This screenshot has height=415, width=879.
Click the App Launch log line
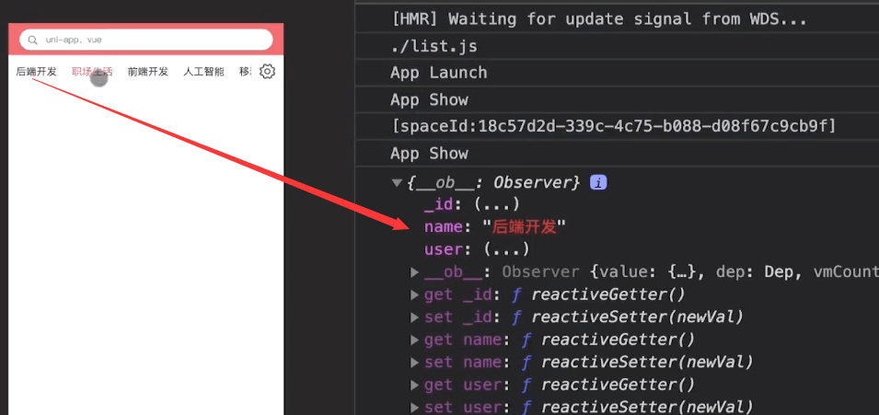[439, 73]
